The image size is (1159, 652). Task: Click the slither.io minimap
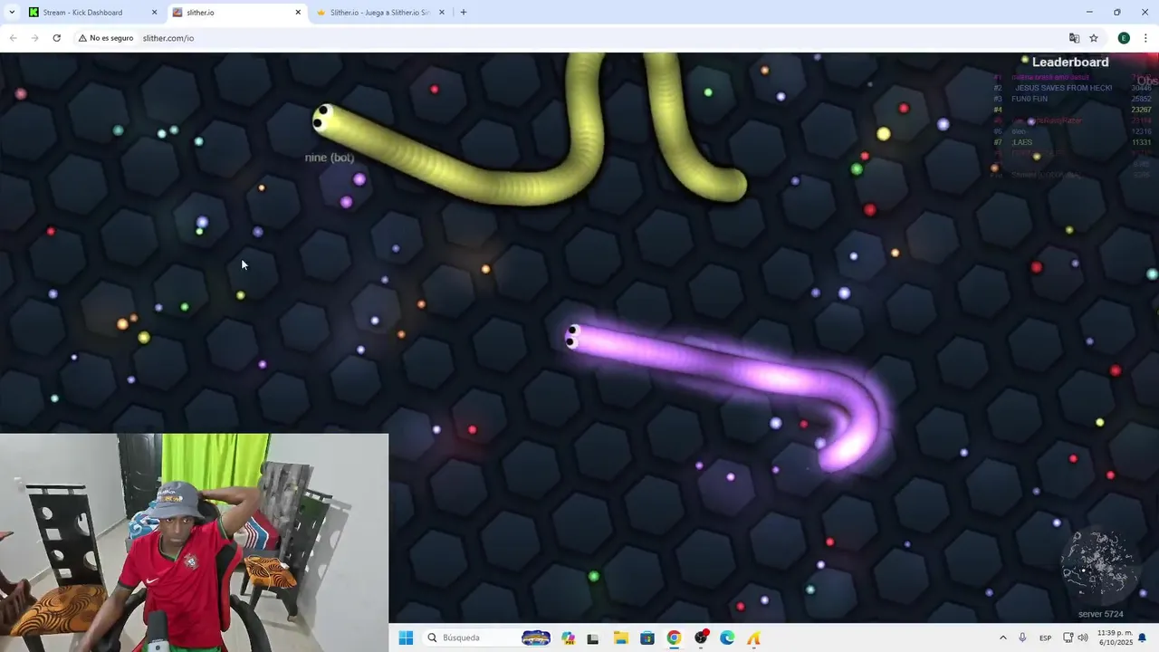click(x=1100, y=566)
